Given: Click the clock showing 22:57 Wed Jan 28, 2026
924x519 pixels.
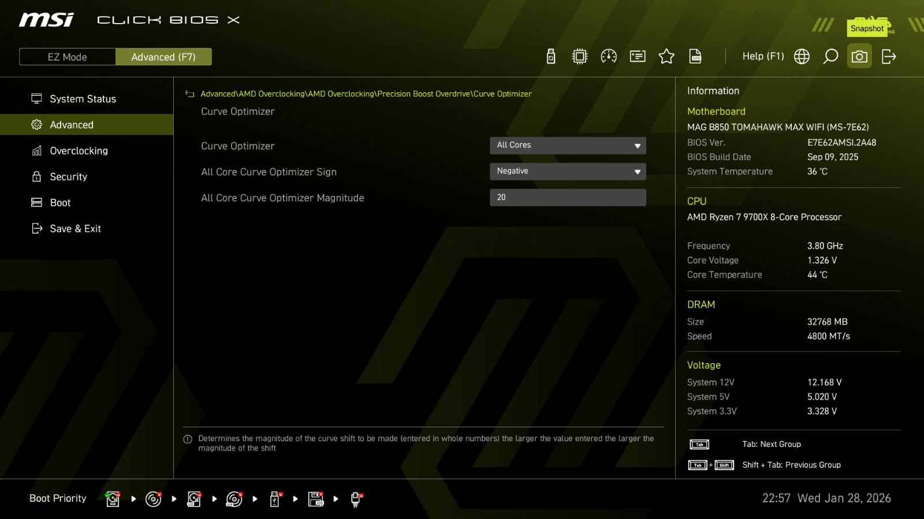Looking at the screenshot, I should click(826, 498).
